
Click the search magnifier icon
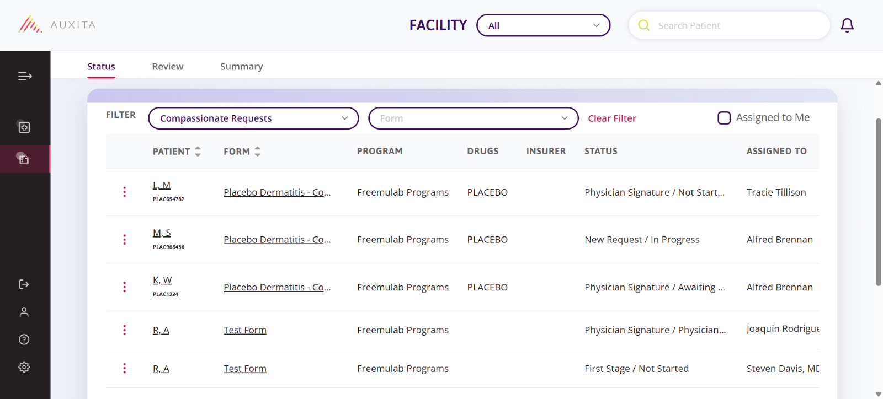tap(643, 25)
